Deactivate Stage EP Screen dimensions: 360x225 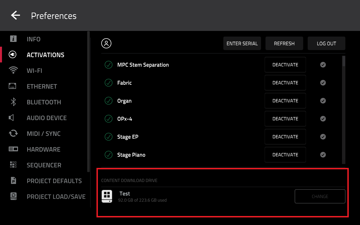tap(285, 137)
